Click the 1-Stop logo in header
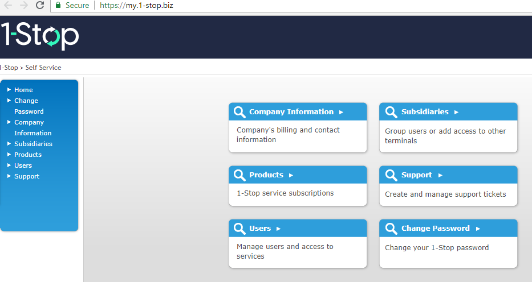Viewport: 532px width, 282px height. click(40, 36)
